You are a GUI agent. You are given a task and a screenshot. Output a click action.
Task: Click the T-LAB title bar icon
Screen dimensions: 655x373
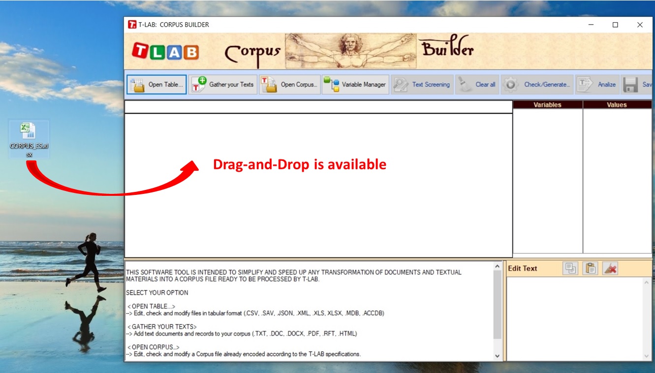click(132, 25)
